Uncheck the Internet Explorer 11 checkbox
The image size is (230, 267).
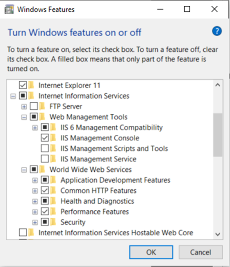point(23,85)
